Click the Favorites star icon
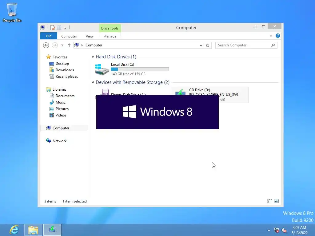The image size is (315, 236). [48, 57]
